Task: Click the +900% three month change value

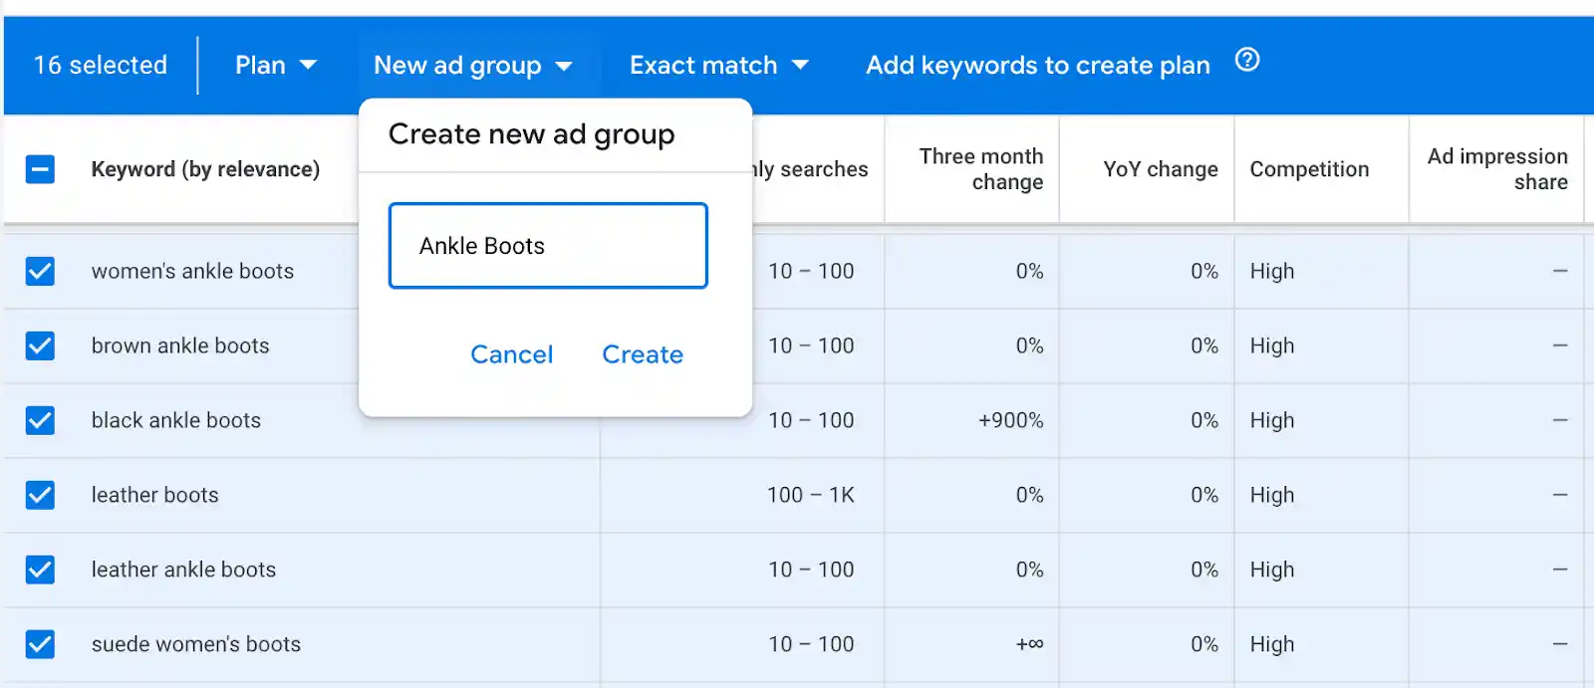Action: pos(1011,420)
